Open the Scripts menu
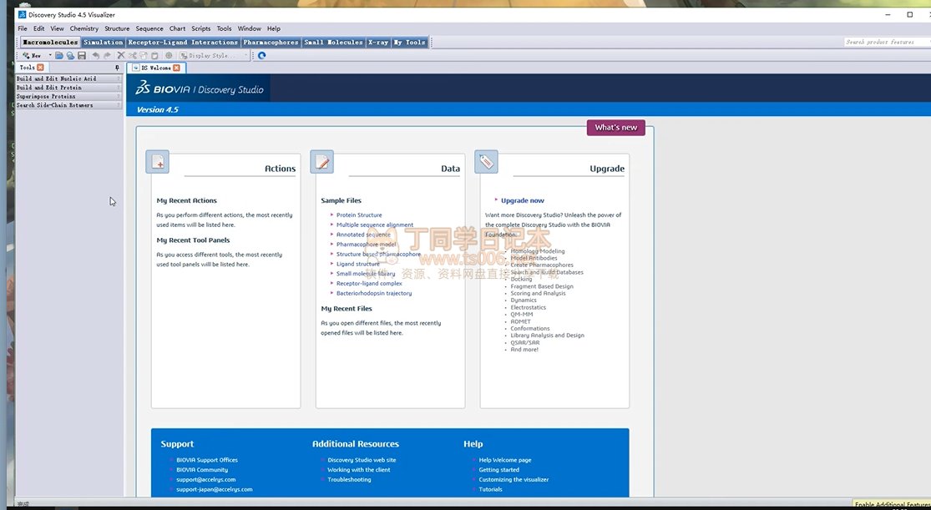The image size is (931, 510). coord(200,28)
